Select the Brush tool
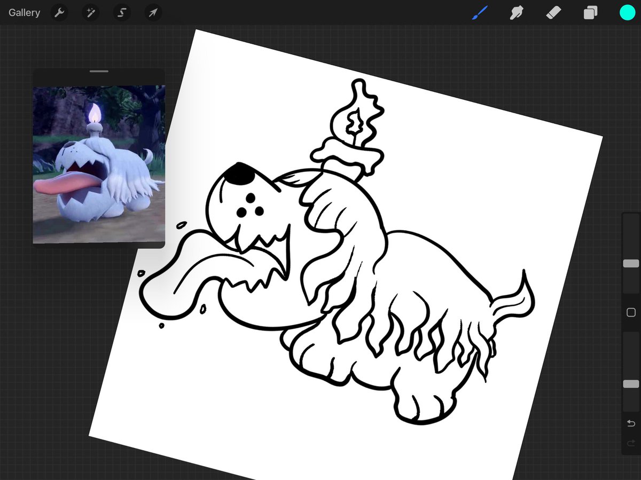The height and width of the screenshot is (480, 641). point(480,13)
